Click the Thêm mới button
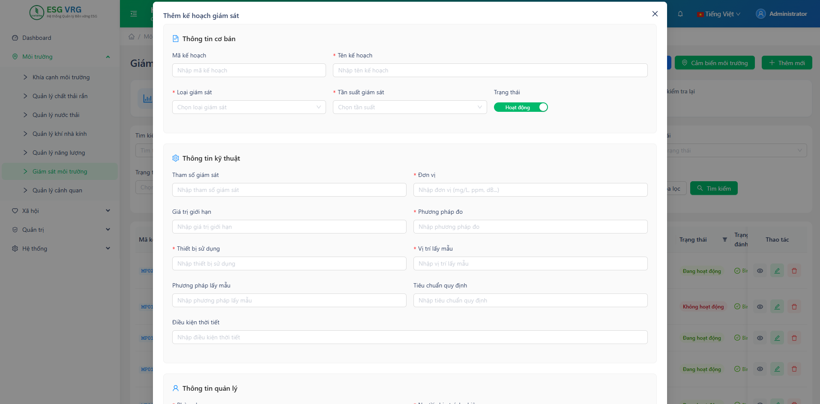Image resolution: width=820 pixels, height=404 pixels. point(787,63)
